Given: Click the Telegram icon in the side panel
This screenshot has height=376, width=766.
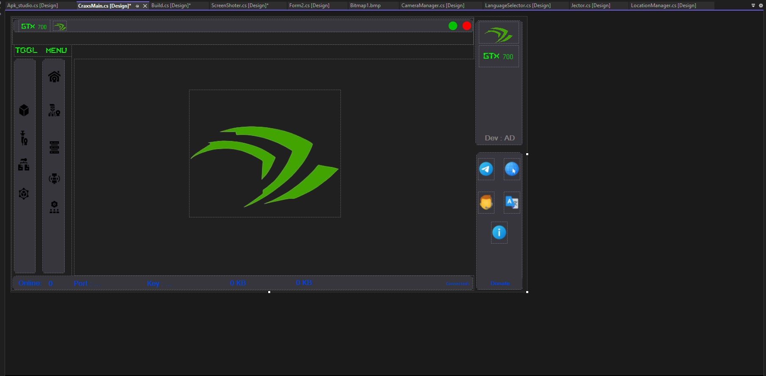Looking at the screenshot, I should click(486, 169).
